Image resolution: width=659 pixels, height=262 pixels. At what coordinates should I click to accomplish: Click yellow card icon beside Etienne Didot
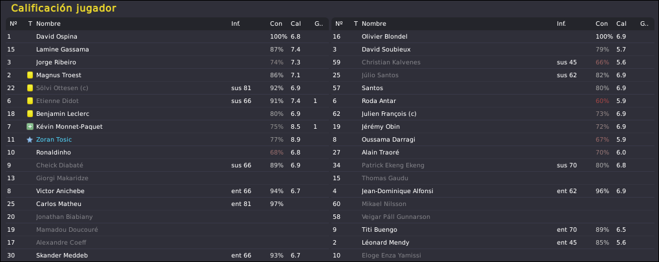click(30, 101)
